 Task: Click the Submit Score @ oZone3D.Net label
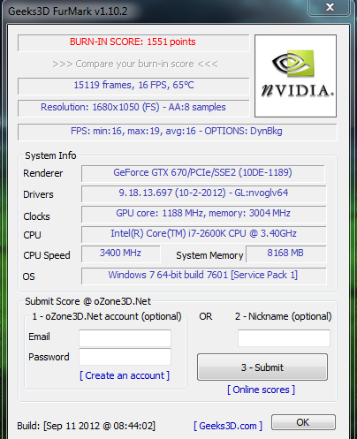pos(87,301)
